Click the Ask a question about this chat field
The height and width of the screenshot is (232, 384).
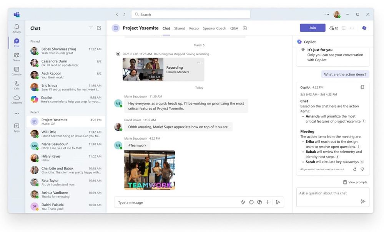(332, 197)
